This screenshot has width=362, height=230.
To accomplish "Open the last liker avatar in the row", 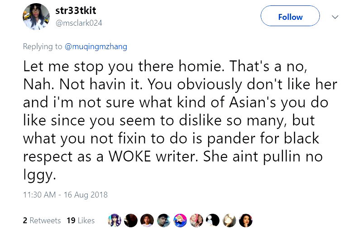I will point(245,220).
